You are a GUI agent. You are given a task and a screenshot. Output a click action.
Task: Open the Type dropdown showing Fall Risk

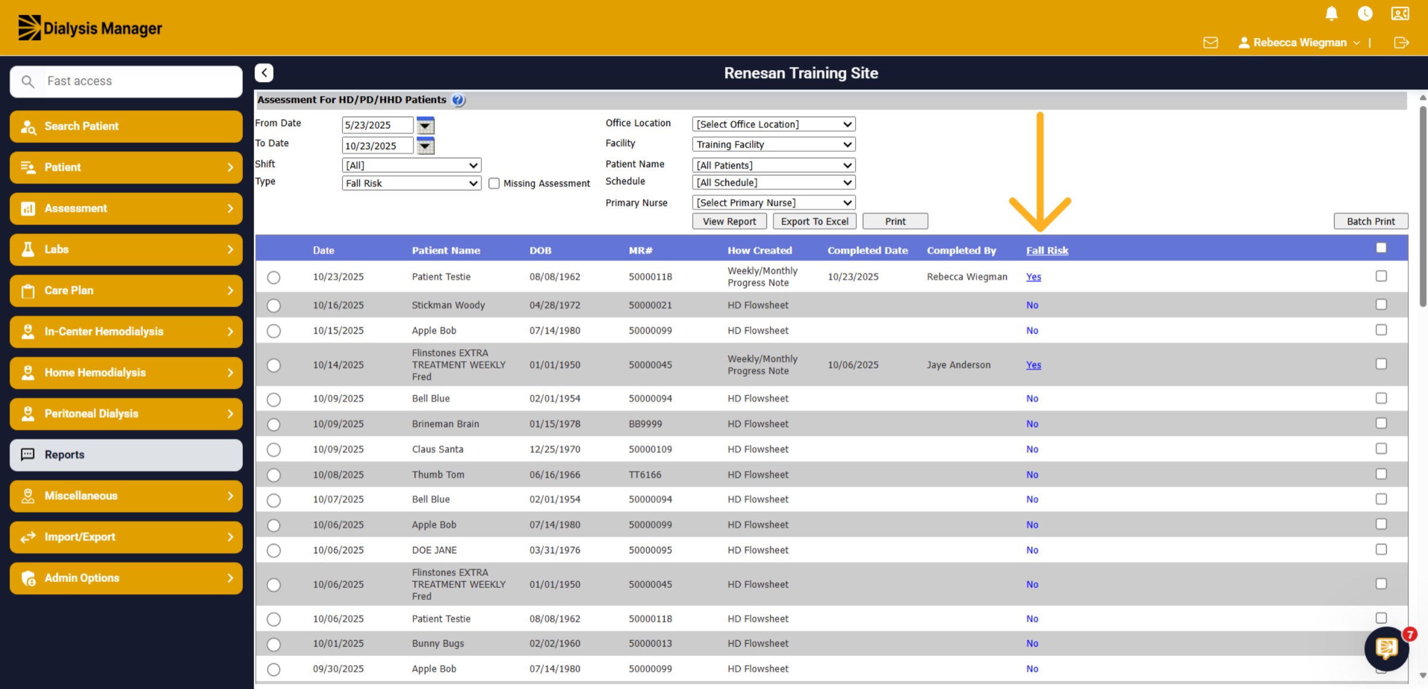(411, 183)
